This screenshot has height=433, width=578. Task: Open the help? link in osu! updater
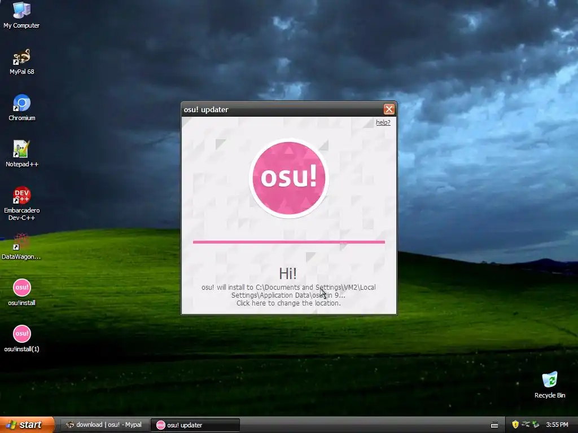pyautogui.click(x=383, y=122)
